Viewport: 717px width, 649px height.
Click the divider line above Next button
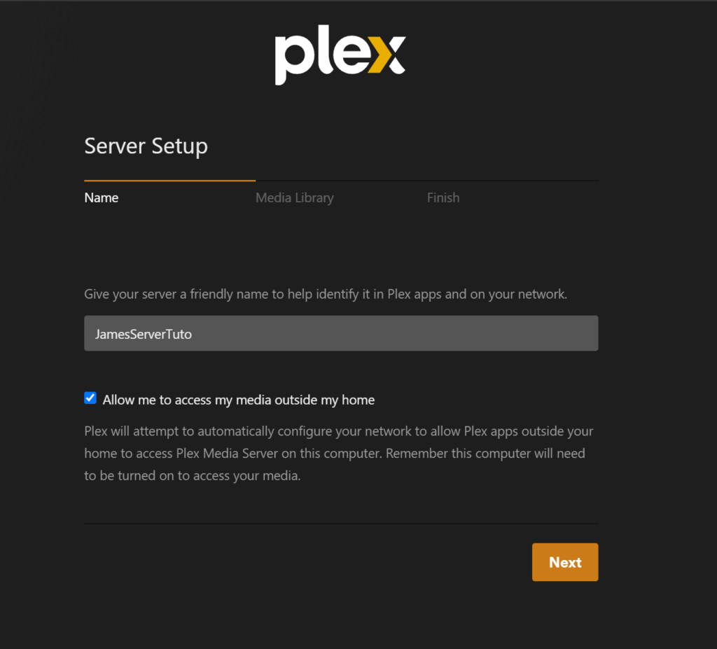click(341, 524)
